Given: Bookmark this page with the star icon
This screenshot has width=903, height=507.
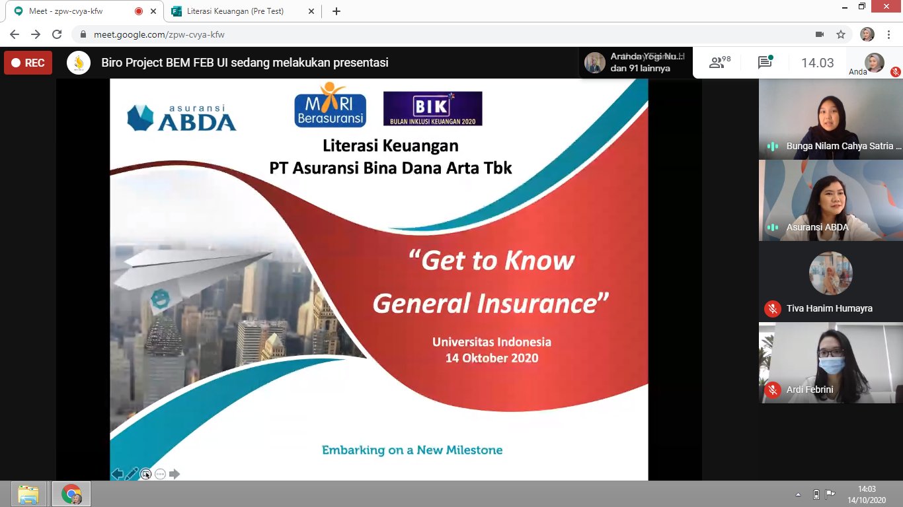Looking at the screenshot, I should 841,34.
